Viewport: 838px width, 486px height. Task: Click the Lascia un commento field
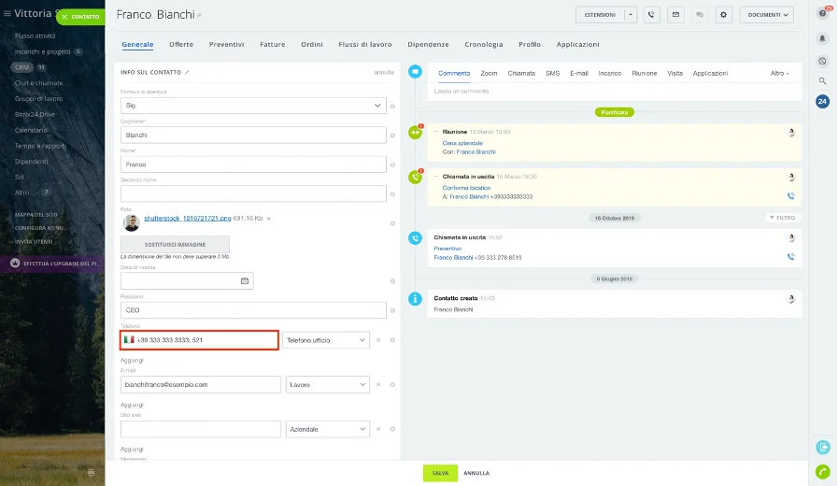pyautogui.click(x=615, y=92)
